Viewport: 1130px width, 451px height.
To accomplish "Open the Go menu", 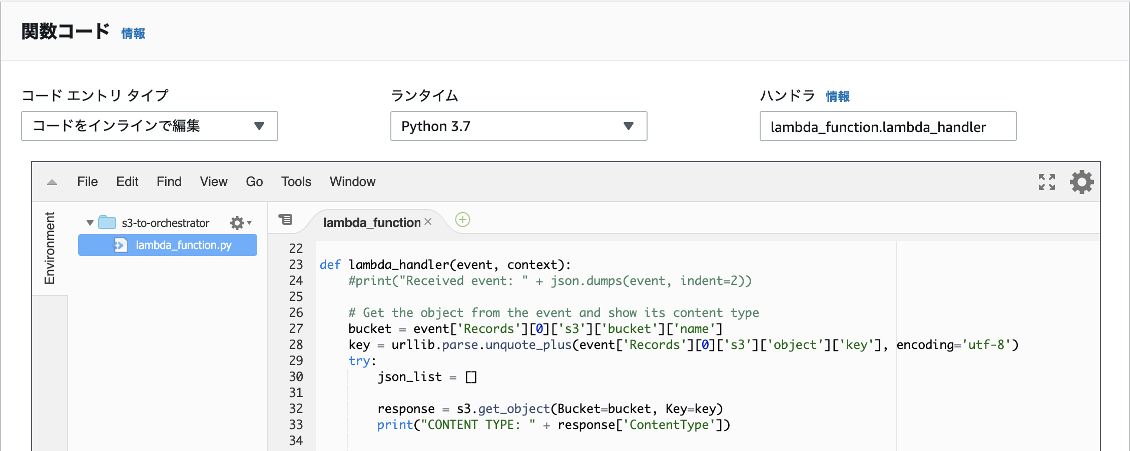I will pos(254,181).
